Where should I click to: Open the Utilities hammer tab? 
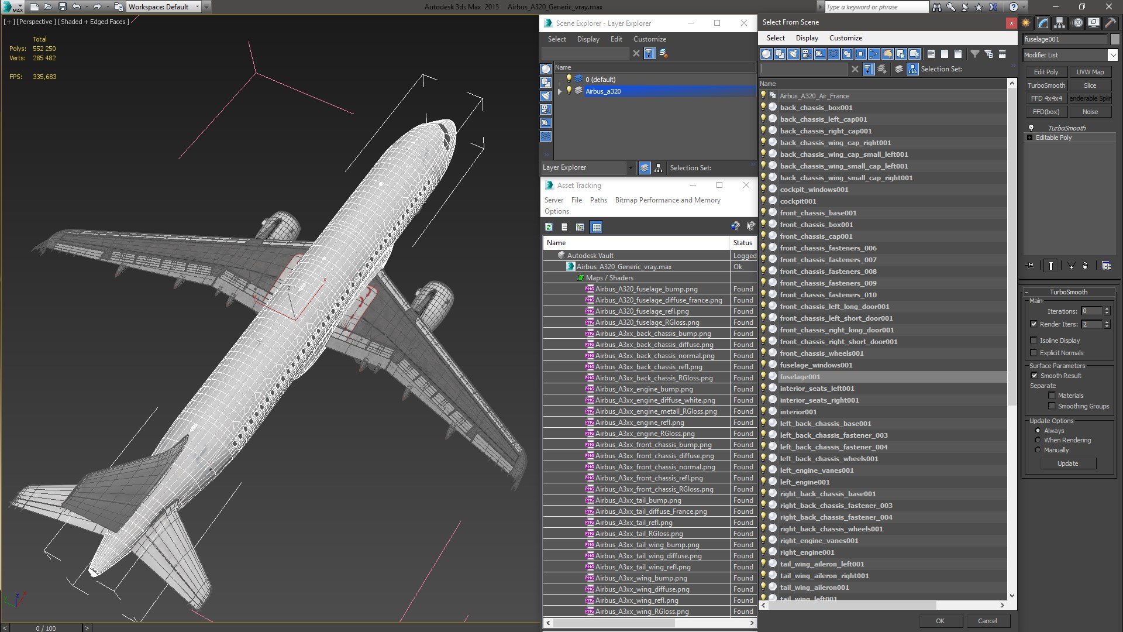point(1110,23)
